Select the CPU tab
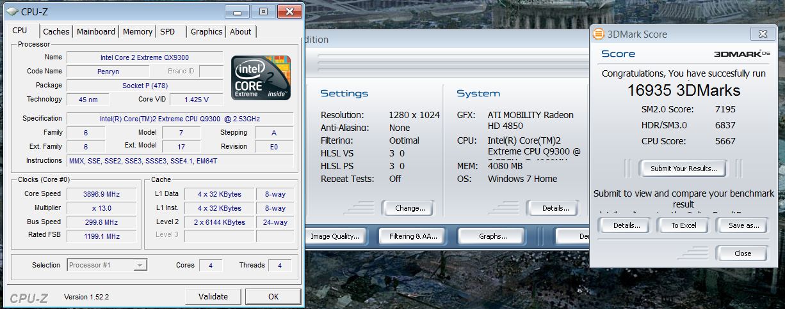The image size is (785, 309). (20, 31)
